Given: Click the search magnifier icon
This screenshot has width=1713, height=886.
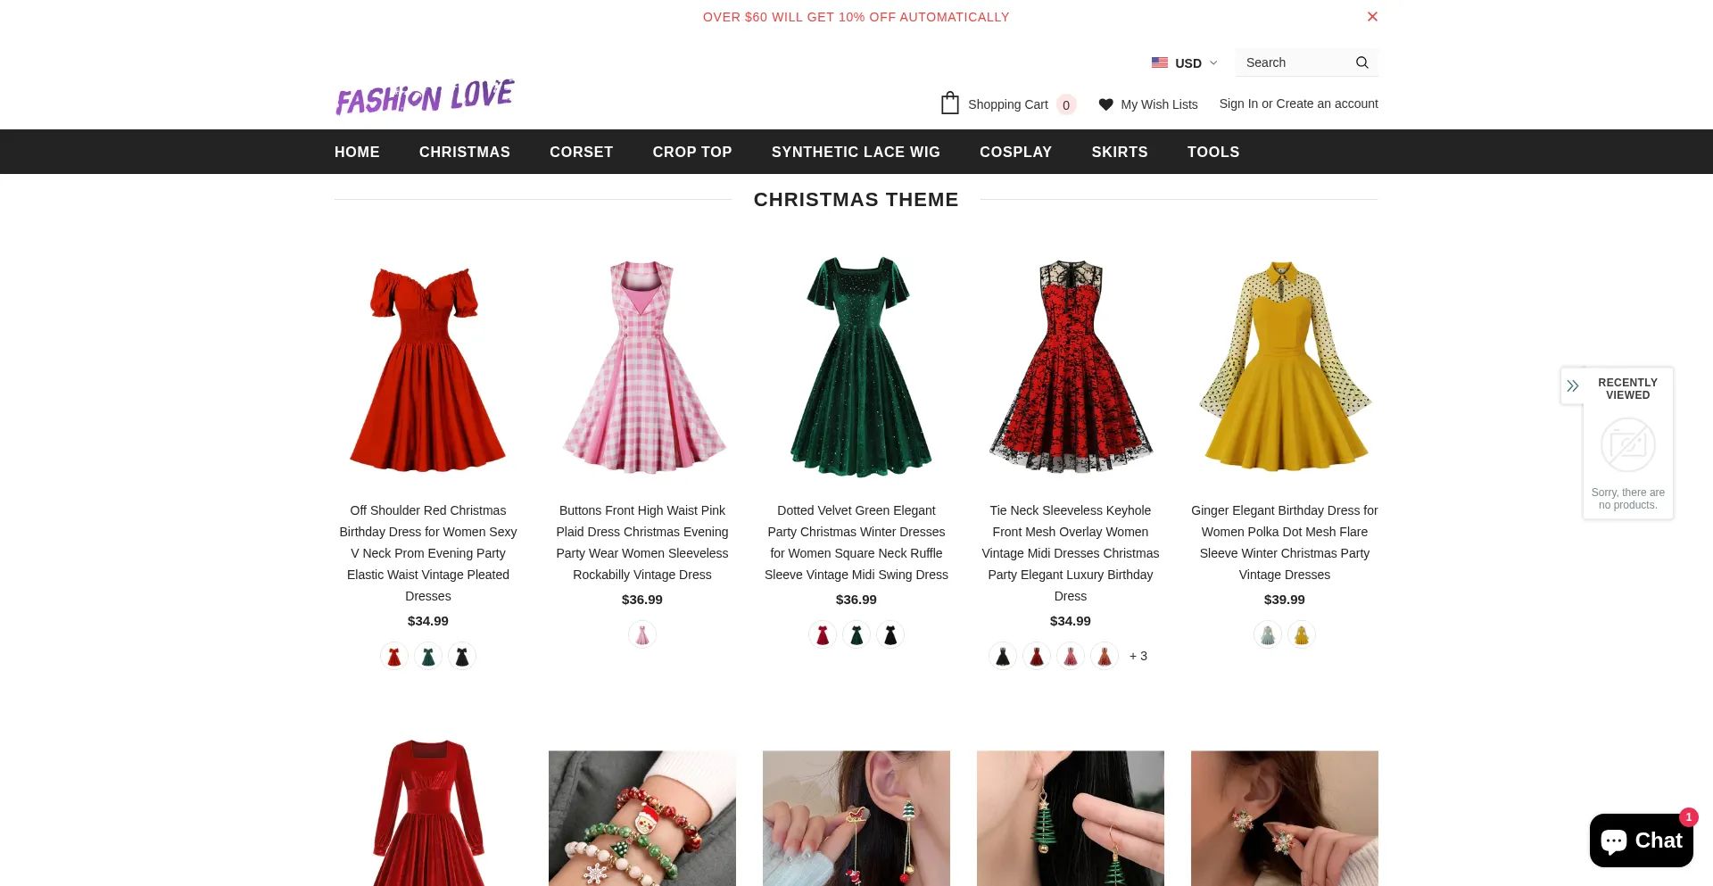Looking at the screenshot, I should (1361, 62).
